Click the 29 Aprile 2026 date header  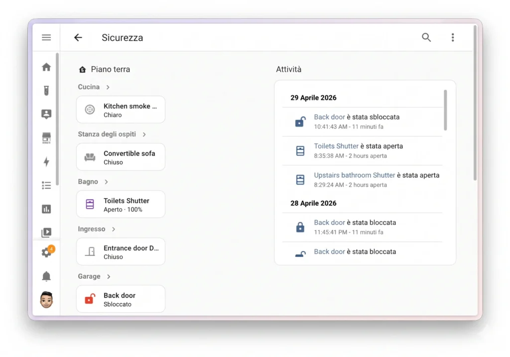pos(313,98)
